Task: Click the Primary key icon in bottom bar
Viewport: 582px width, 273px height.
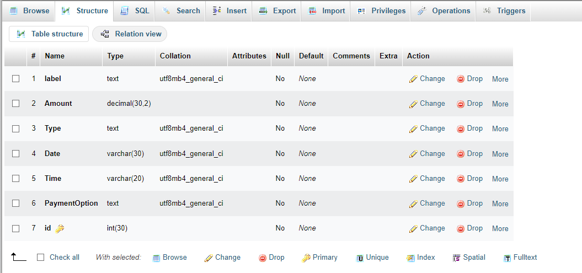Action: tap(306, 258)
